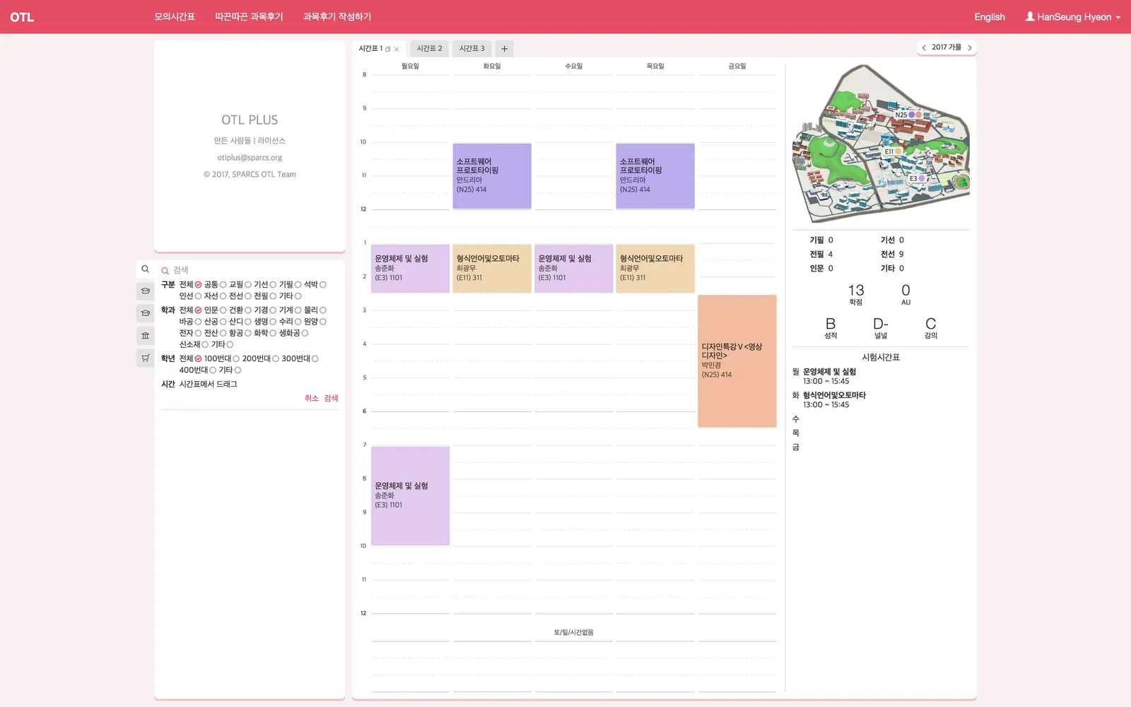Click the pink 검색 search button

click(x=331, y=398)
